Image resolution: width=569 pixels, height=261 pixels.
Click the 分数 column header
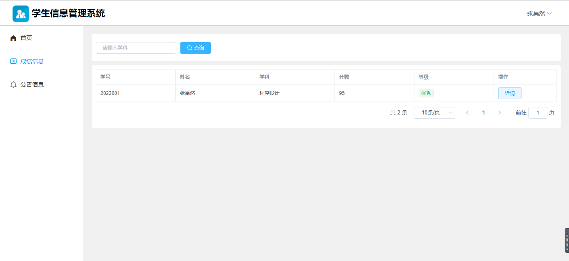[344, 77]
